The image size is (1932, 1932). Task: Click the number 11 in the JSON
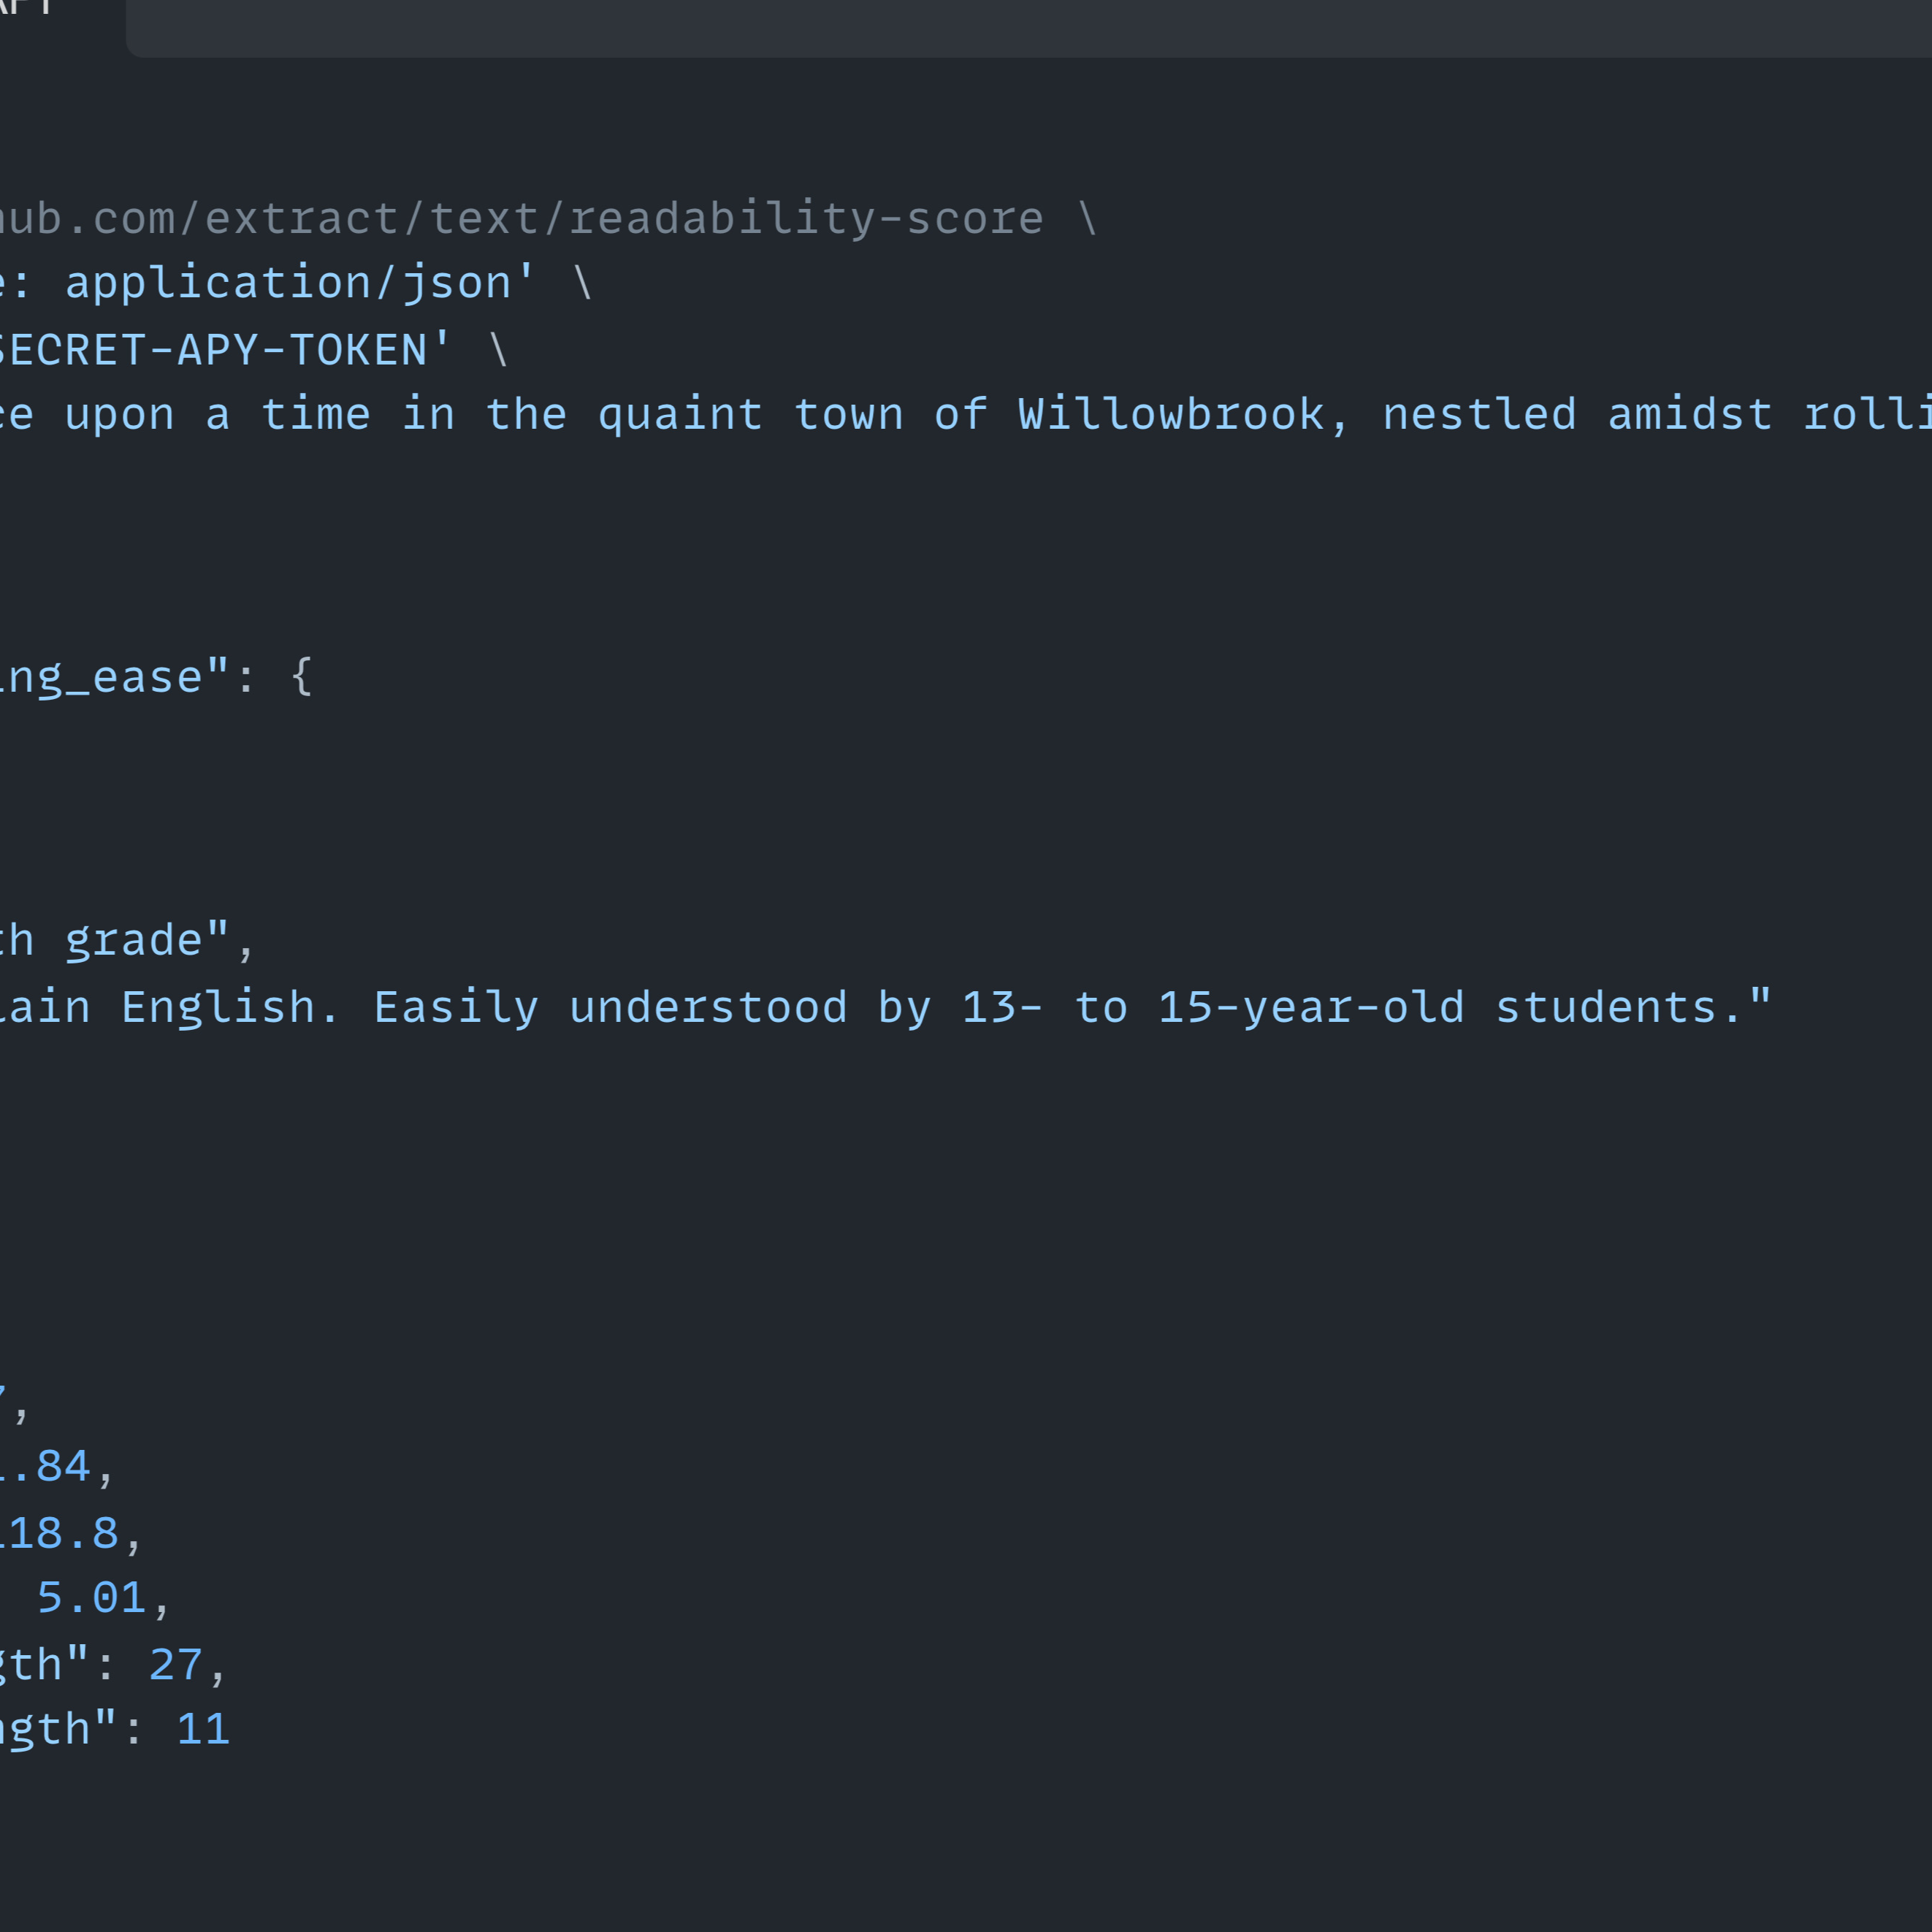pos(203,1730)
